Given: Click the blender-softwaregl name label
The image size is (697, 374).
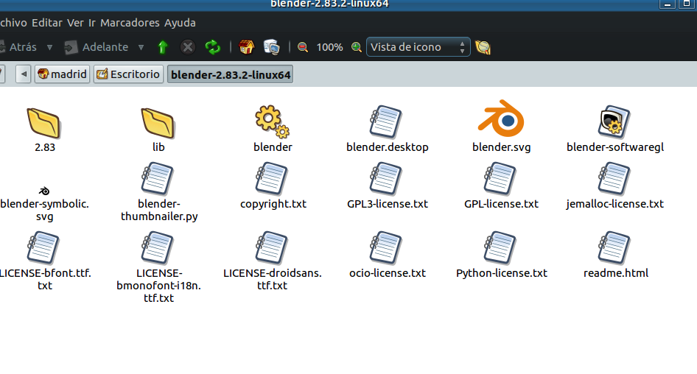Looking at the screenshot, I should pos(615,147).
